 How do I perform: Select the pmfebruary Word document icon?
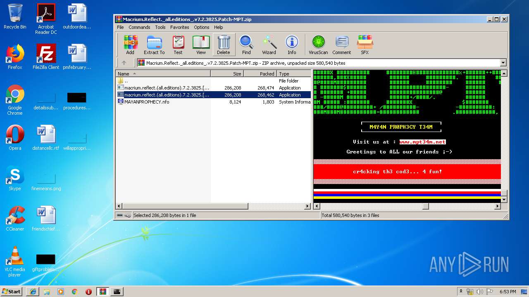77,57
